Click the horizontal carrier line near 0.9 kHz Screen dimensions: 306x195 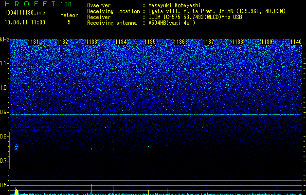point(156,114)
